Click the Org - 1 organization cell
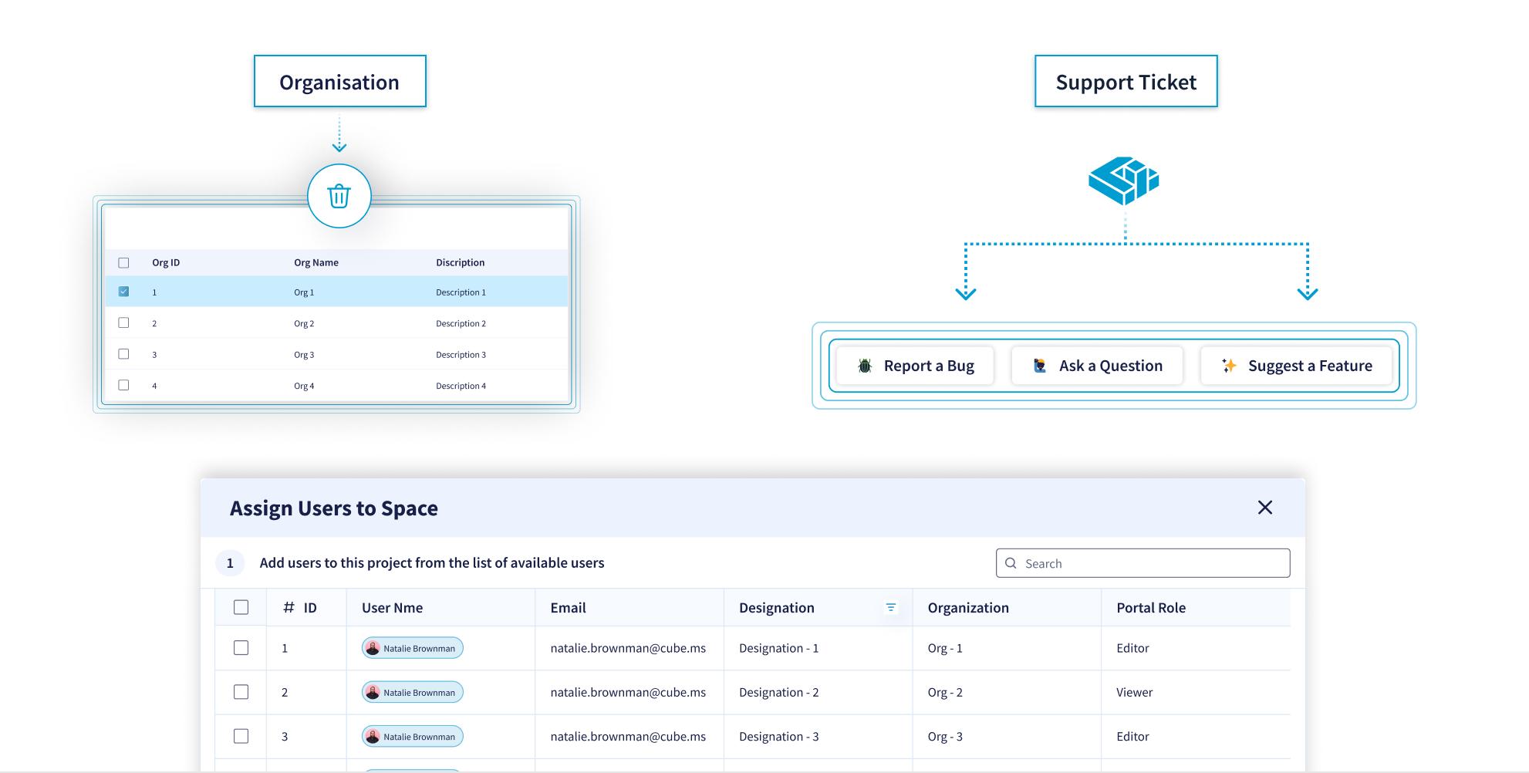The width and height of the screenshot is (1529, 773). click(945, 648)
